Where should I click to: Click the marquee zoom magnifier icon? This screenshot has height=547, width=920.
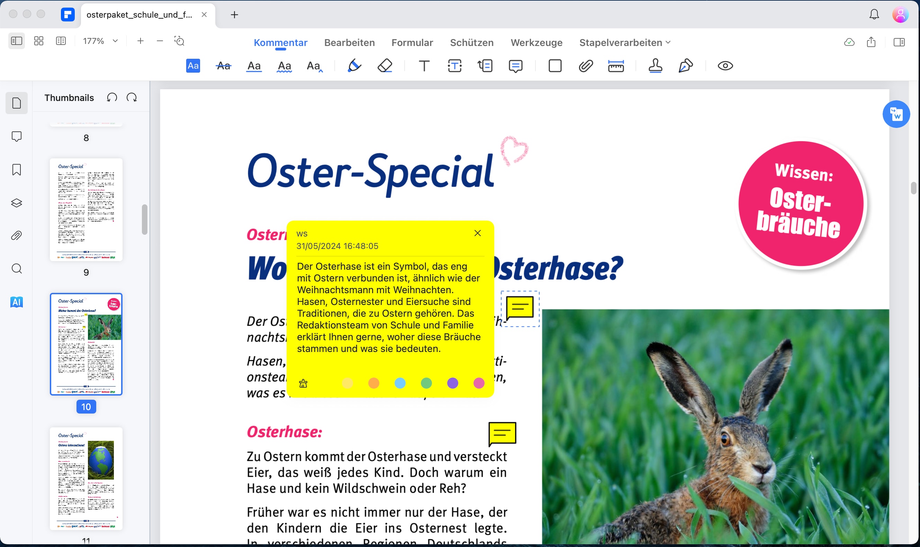pos(179,41)
